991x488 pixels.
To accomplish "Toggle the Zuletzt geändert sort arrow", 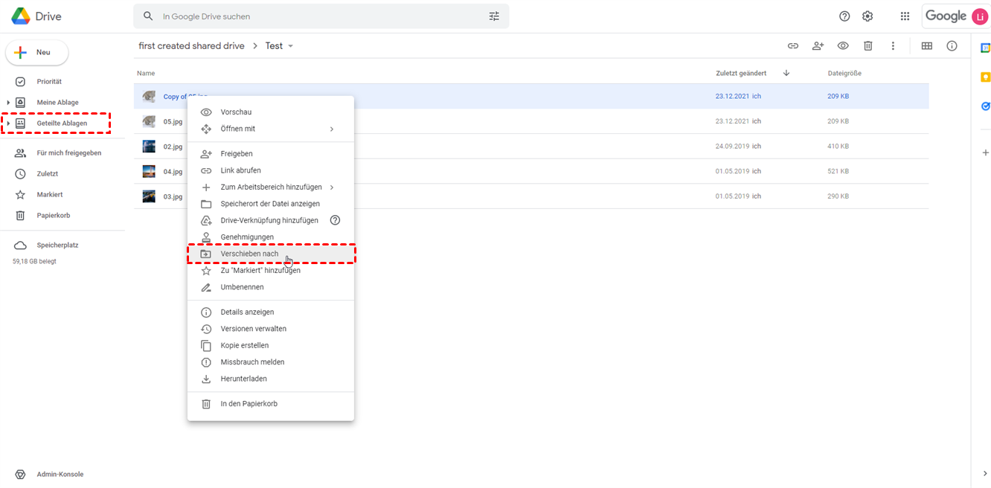I will [786, 74].
